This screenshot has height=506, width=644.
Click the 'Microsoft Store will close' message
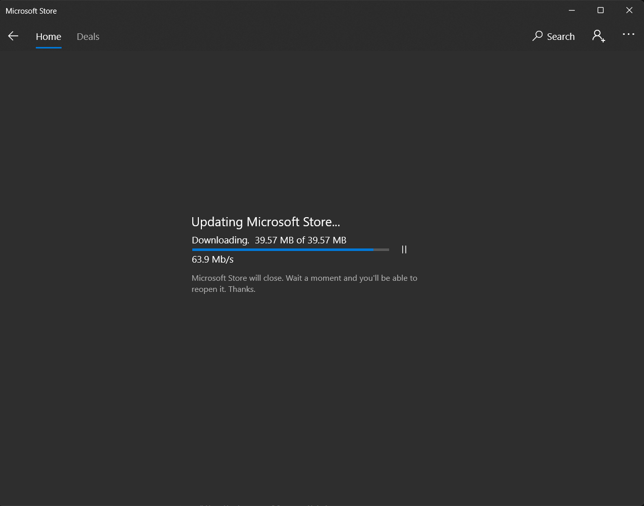click(x=304, y=283)
